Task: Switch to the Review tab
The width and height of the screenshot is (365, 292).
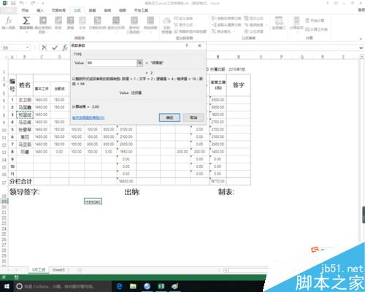Action: (107, 10)
